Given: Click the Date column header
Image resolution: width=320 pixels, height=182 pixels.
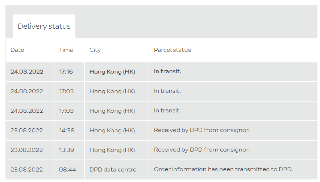Looking at the screenshot, I should [17, 50].
